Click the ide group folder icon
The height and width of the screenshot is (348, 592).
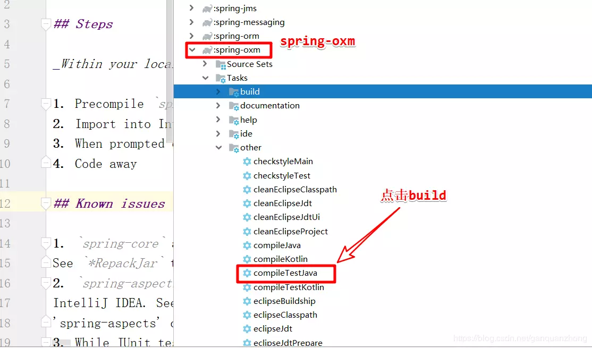[234, 134]
